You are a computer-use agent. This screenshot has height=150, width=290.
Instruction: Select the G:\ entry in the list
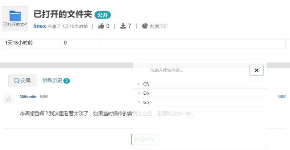click(x=200, y=102)
